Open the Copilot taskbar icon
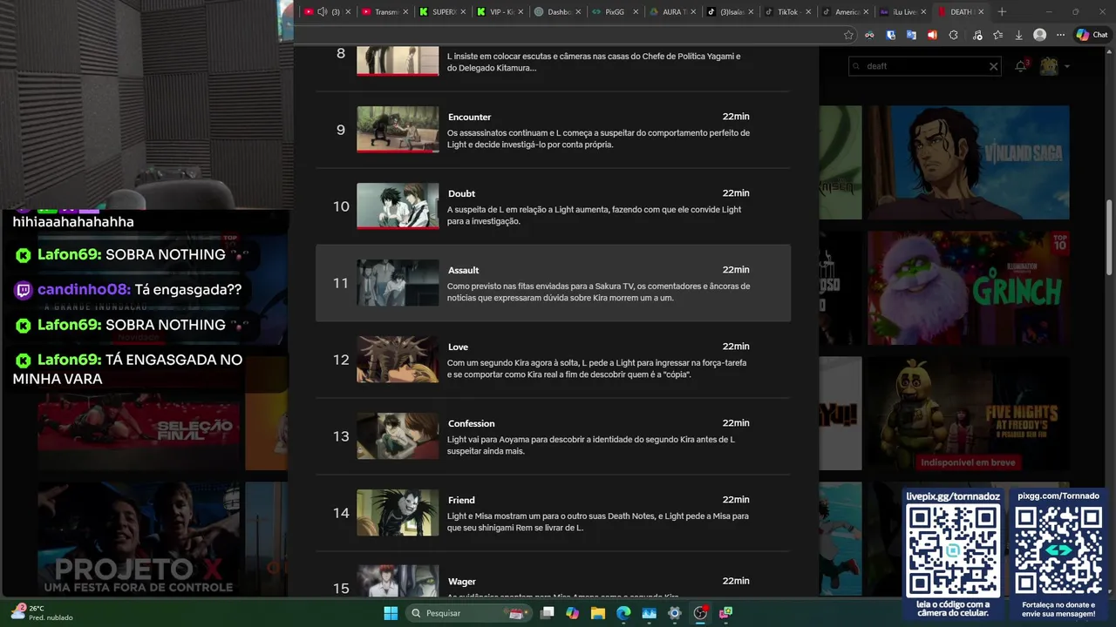 point(572,613)
